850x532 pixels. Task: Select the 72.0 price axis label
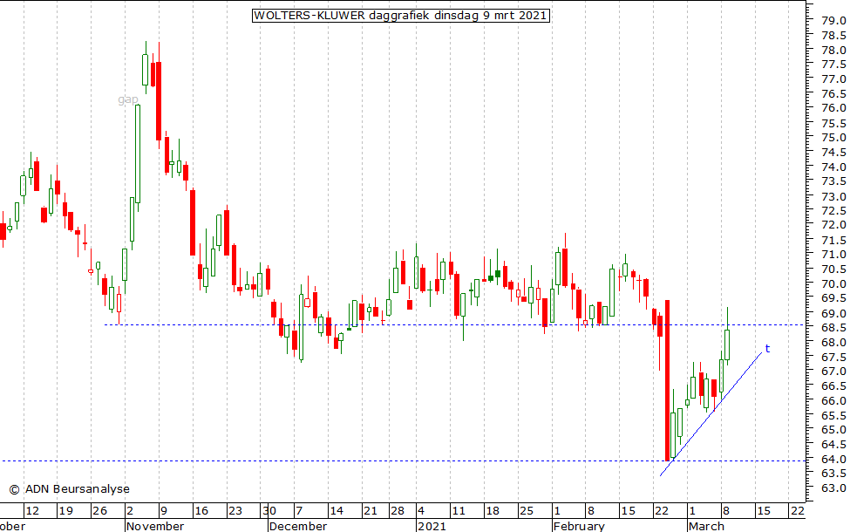(833, 225)
